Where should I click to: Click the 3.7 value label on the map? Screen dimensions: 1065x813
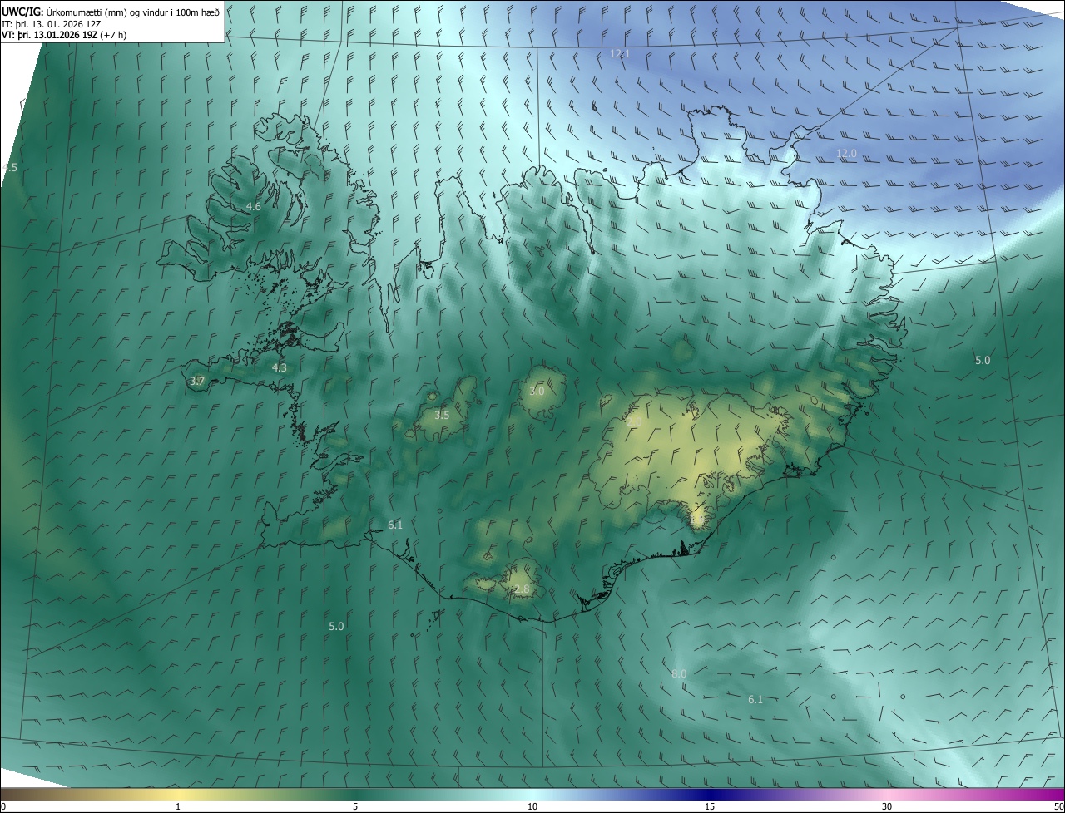pos(197,382)
